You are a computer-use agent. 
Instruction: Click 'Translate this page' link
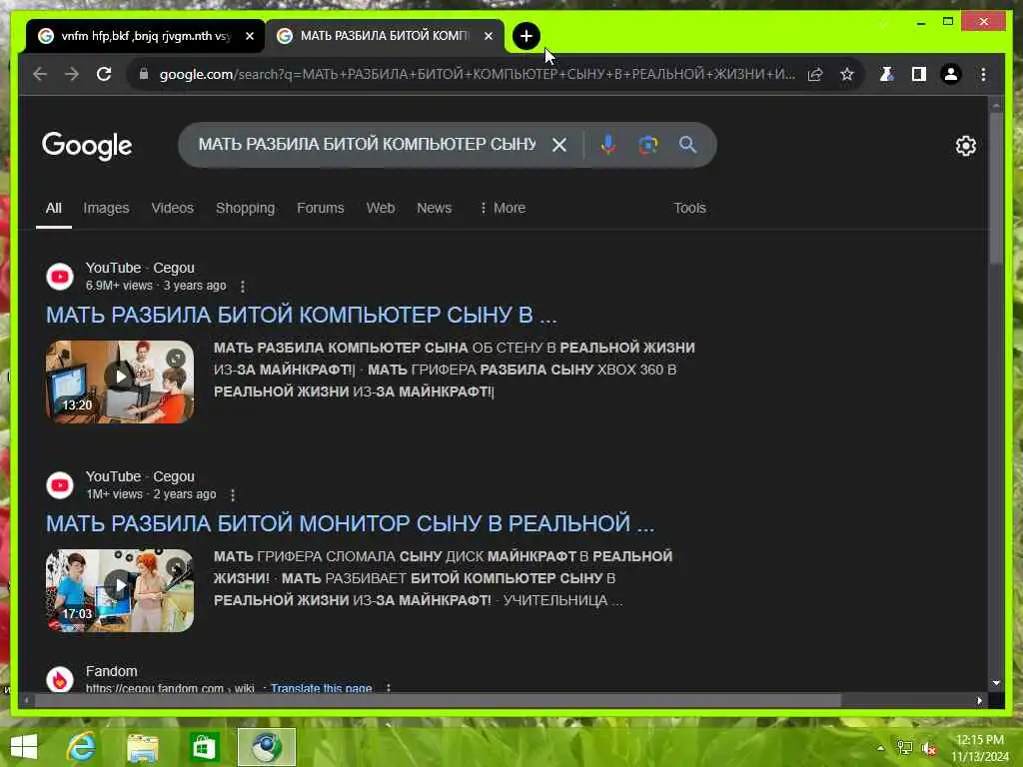coord(321,688)
